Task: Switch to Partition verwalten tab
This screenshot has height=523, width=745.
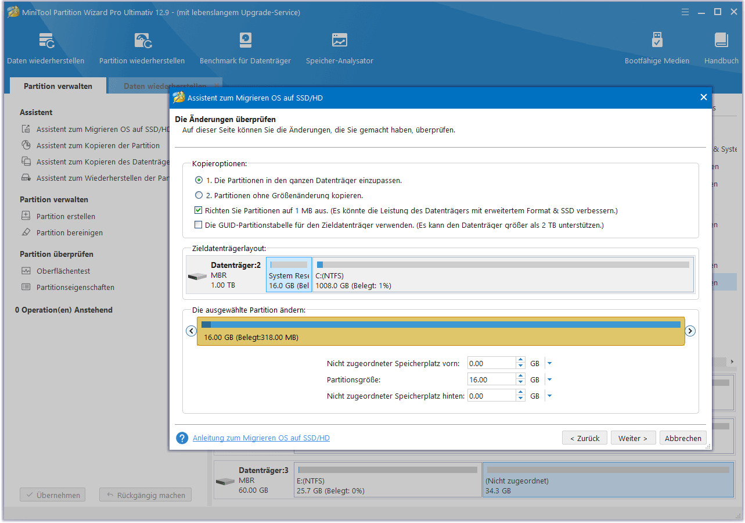Action: [58, 86]
